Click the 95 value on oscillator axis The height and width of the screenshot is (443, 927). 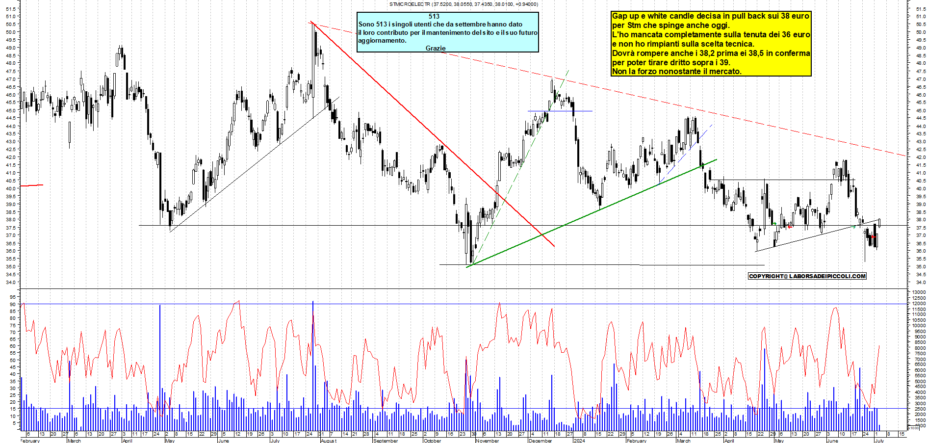pyautogui.click(x=13, y=297)
